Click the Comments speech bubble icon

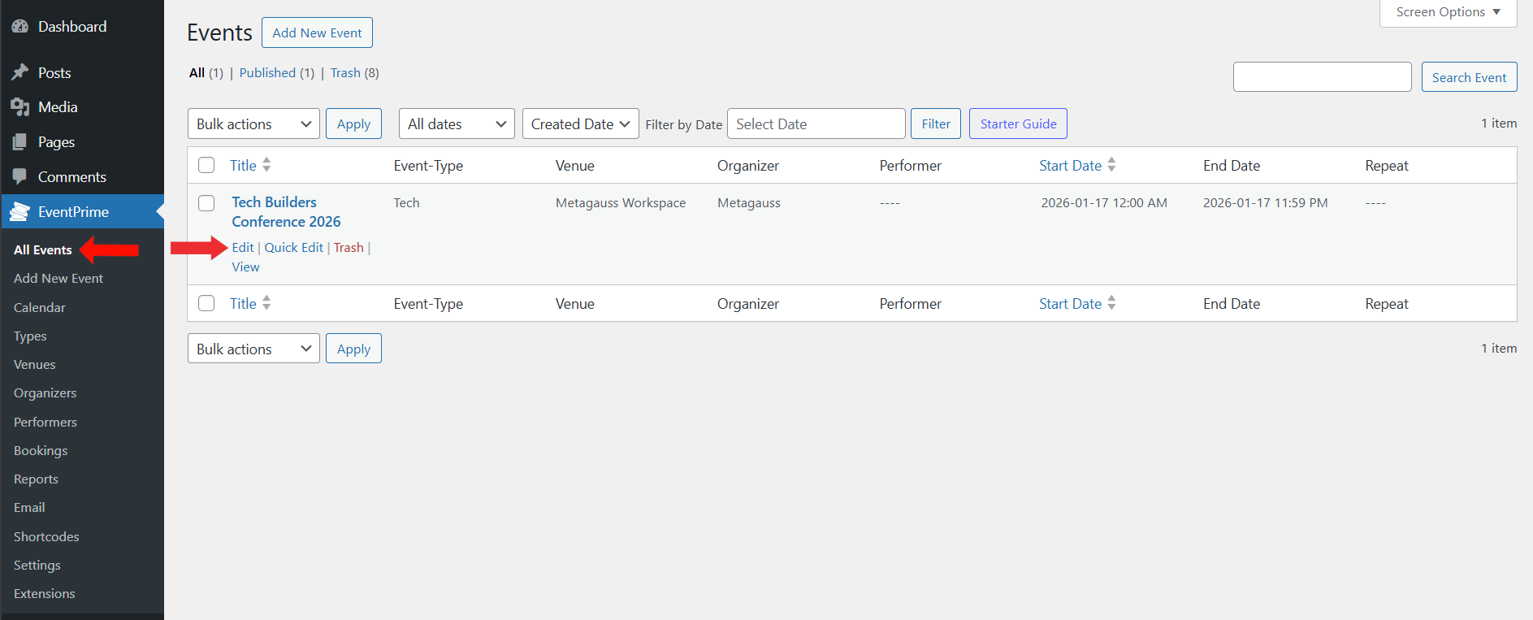(20, 177)
